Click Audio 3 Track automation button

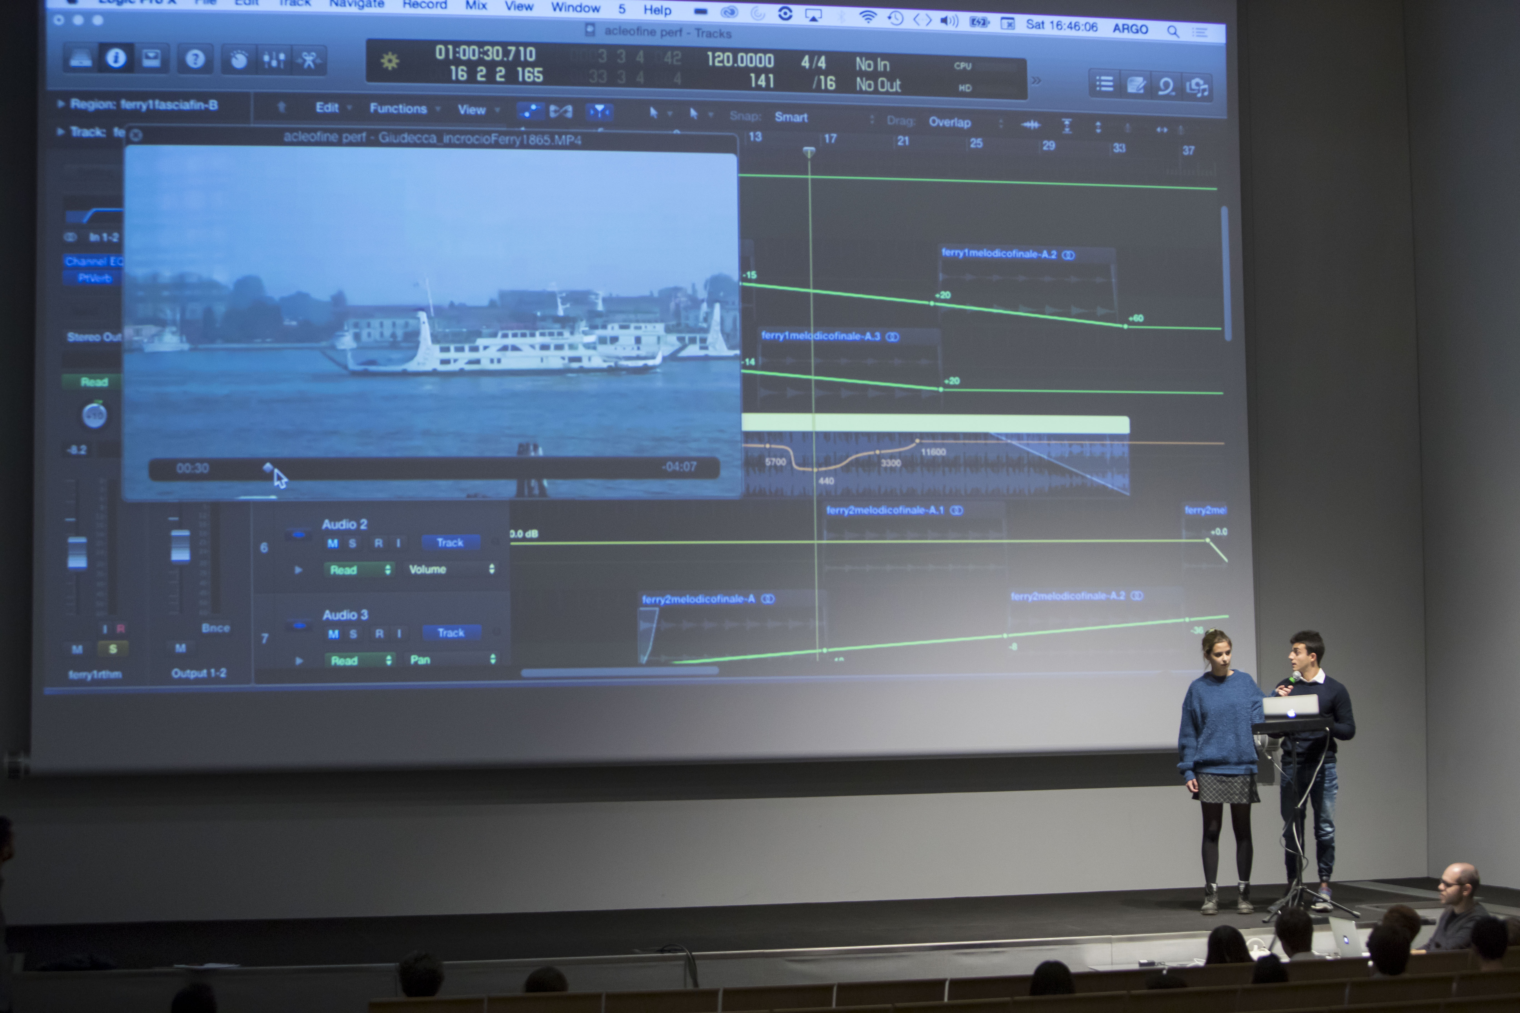tap(451, 633)
